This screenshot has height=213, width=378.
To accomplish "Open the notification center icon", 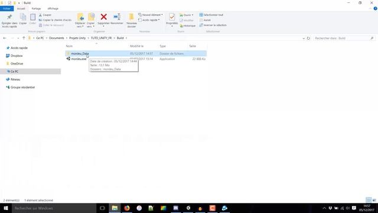I will click(354, 208).
